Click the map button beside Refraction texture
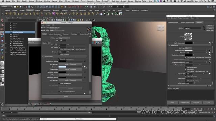 tap(84, 77)
